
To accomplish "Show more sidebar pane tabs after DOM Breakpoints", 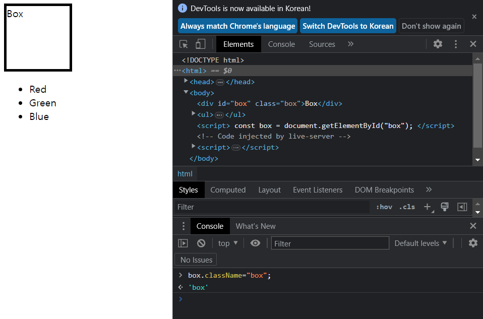I will 429,189.
